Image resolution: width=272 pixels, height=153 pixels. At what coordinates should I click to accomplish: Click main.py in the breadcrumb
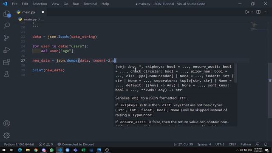coord(30,19)
